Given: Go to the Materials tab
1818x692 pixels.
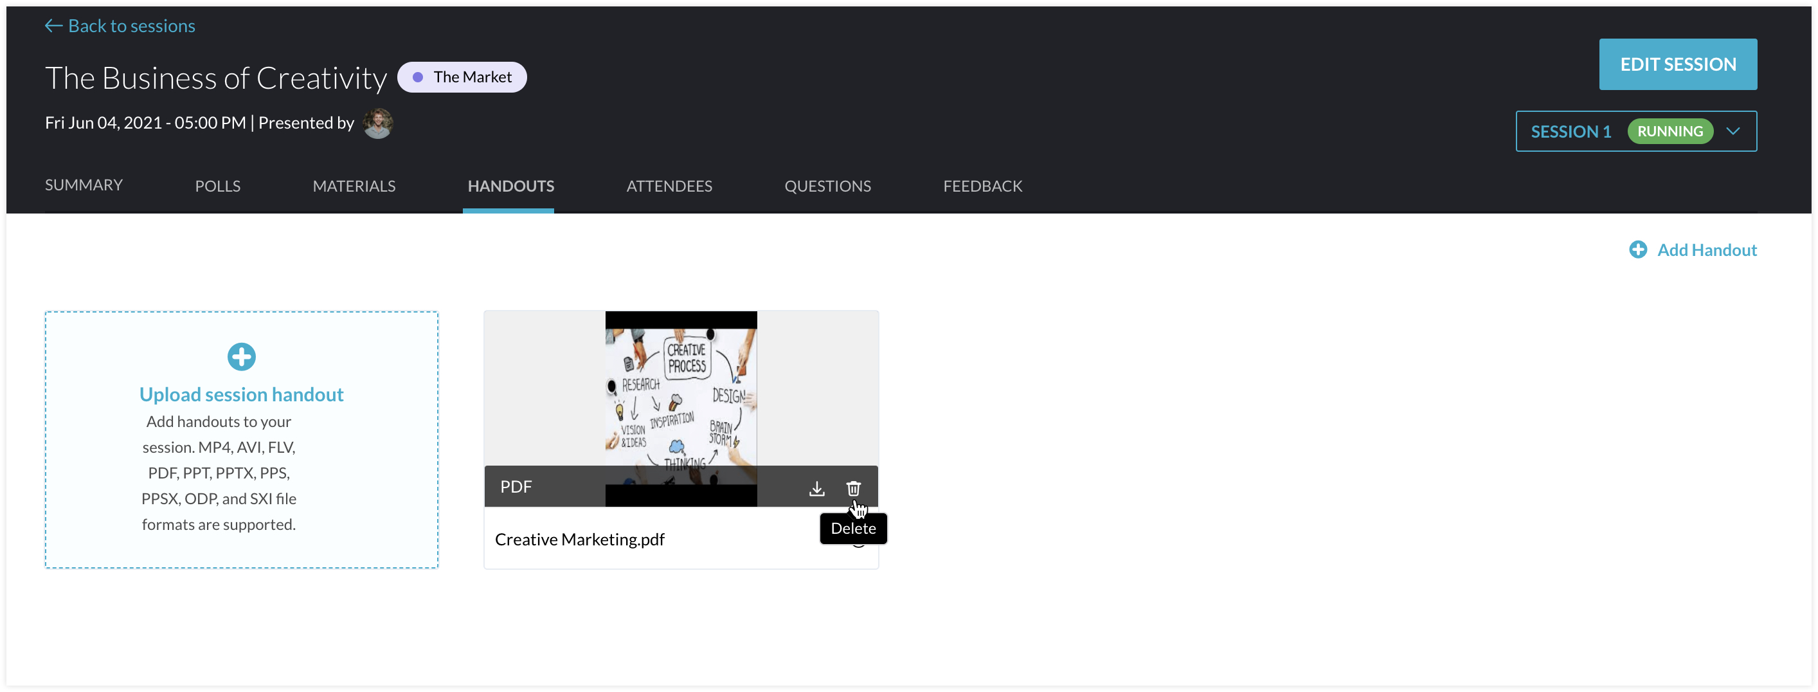Looking at the screenshot, I should [354, 186].
